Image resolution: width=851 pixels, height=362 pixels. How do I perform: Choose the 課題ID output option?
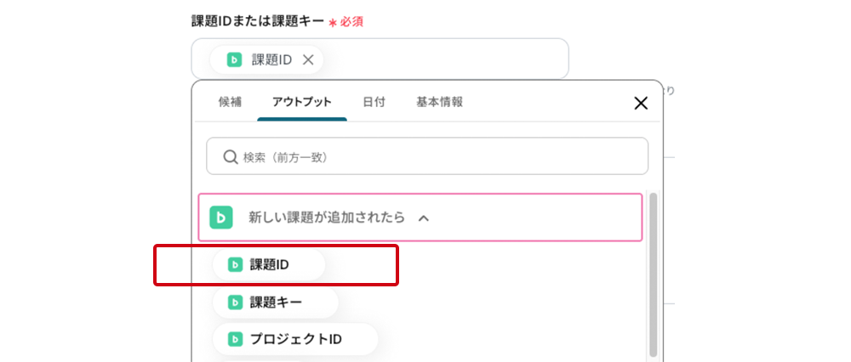[x=270, y=264]
